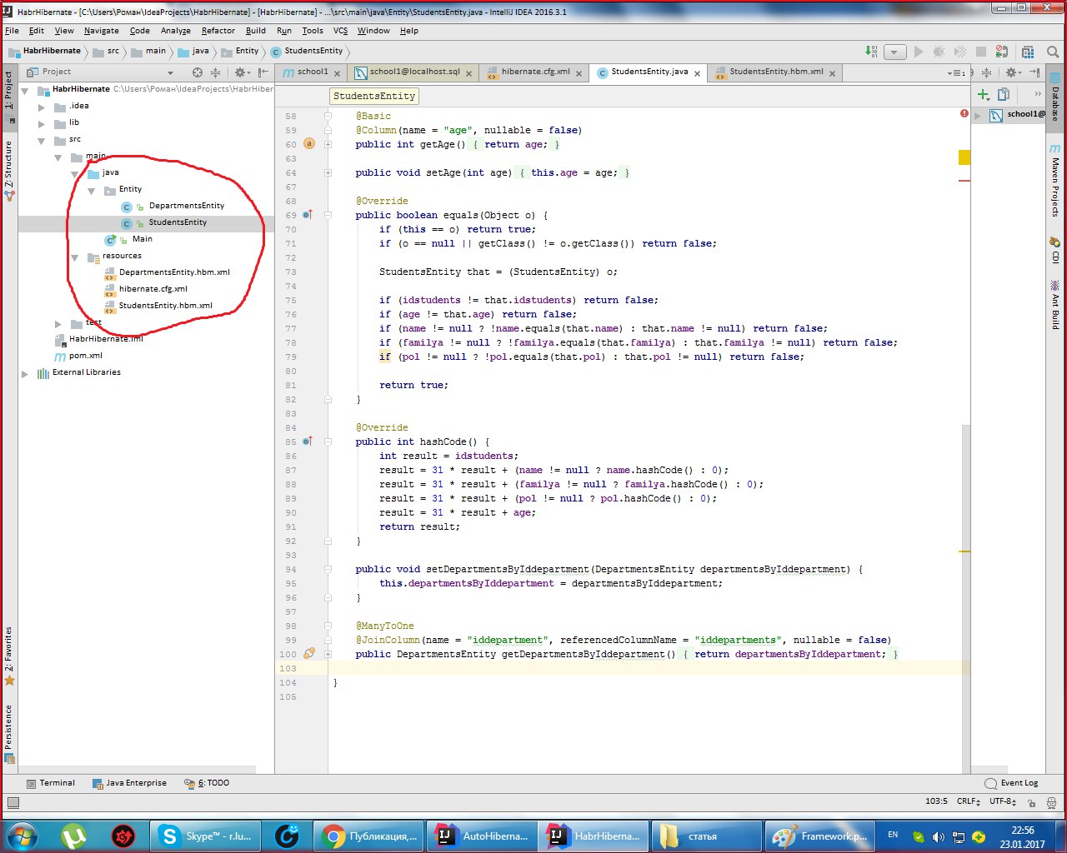The image size is (1067, 853).
Task: Open the Terminal tool window
Action: click(x=51, y=784)
